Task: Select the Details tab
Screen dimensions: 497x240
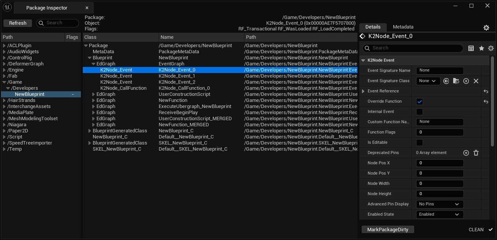Action: tap(373, 27)
